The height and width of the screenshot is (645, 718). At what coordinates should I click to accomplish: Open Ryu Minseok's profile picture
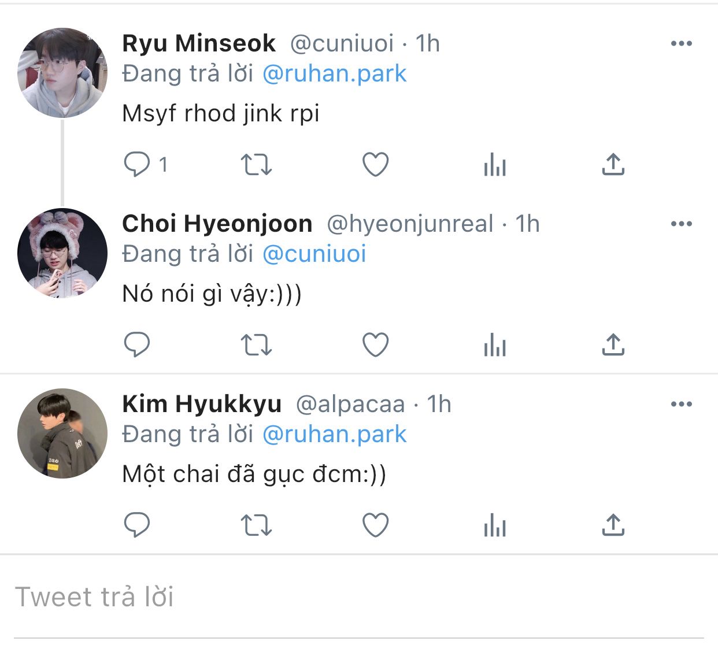tap(62, 73)
